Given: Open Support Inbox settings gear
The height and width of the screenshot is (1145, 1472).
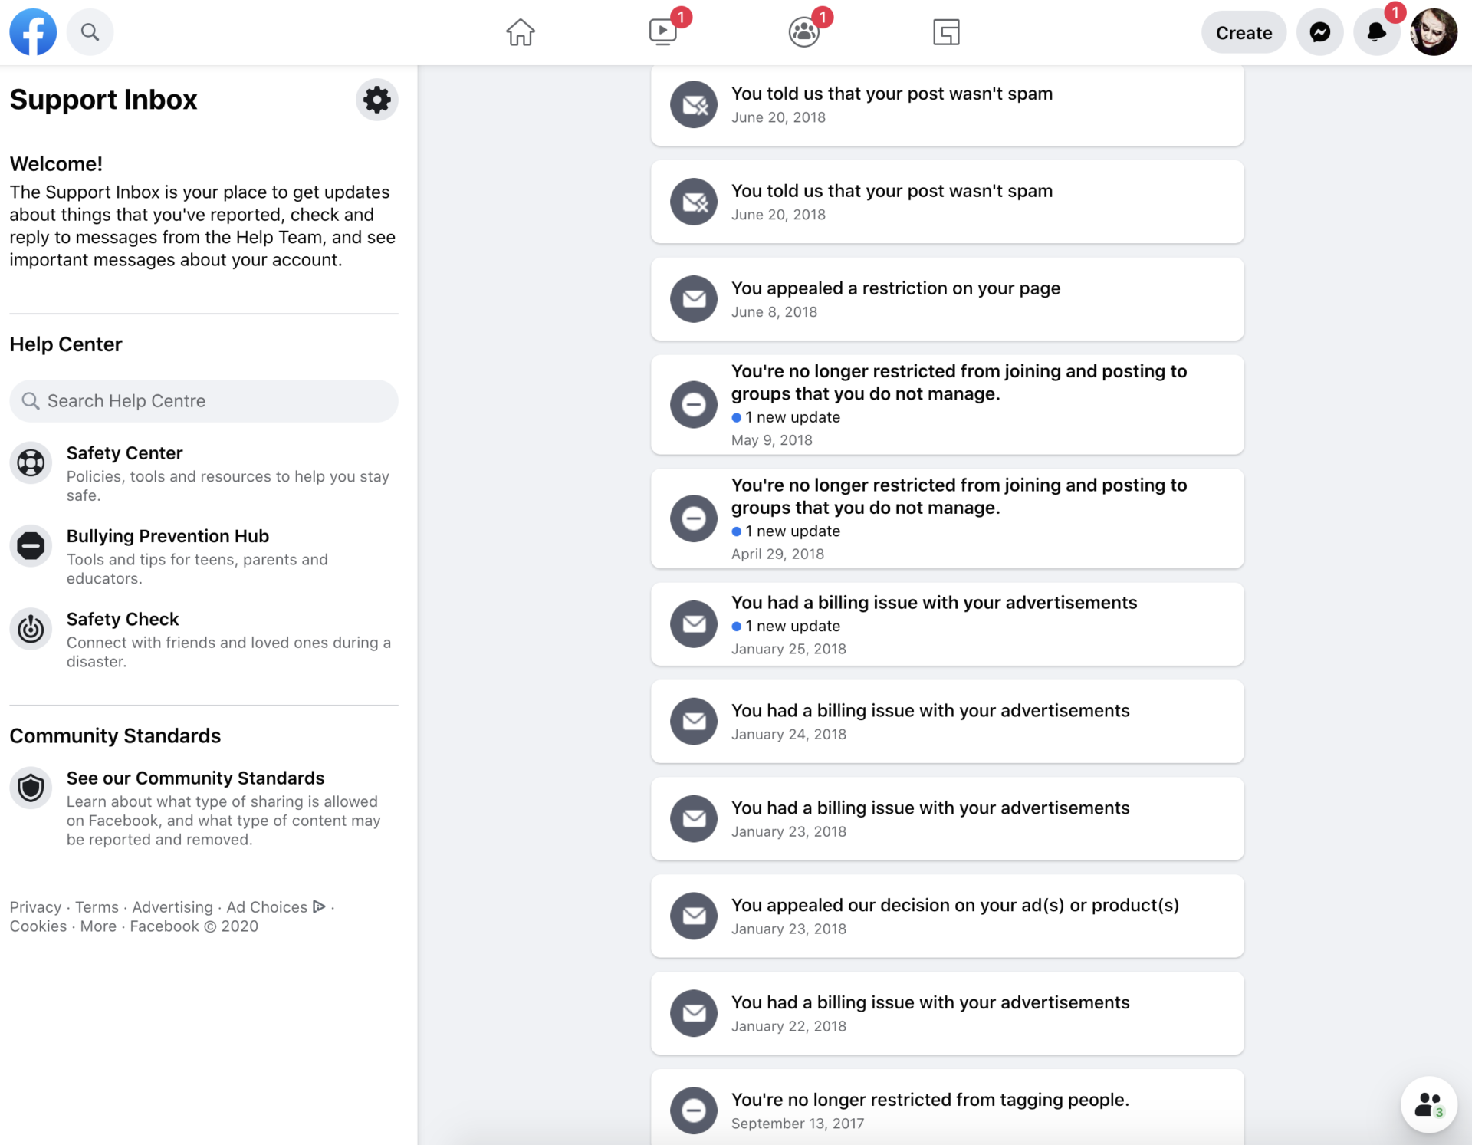Looking at the screenshot, I should tap(376, 100).
